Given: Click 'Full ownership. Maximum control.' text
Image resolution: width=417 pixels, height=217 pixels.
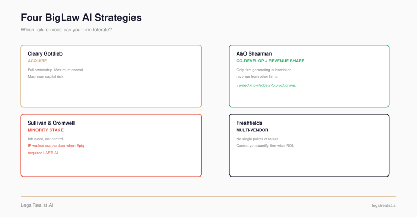Looking at the screenshot, I should [x=56, y=70].
